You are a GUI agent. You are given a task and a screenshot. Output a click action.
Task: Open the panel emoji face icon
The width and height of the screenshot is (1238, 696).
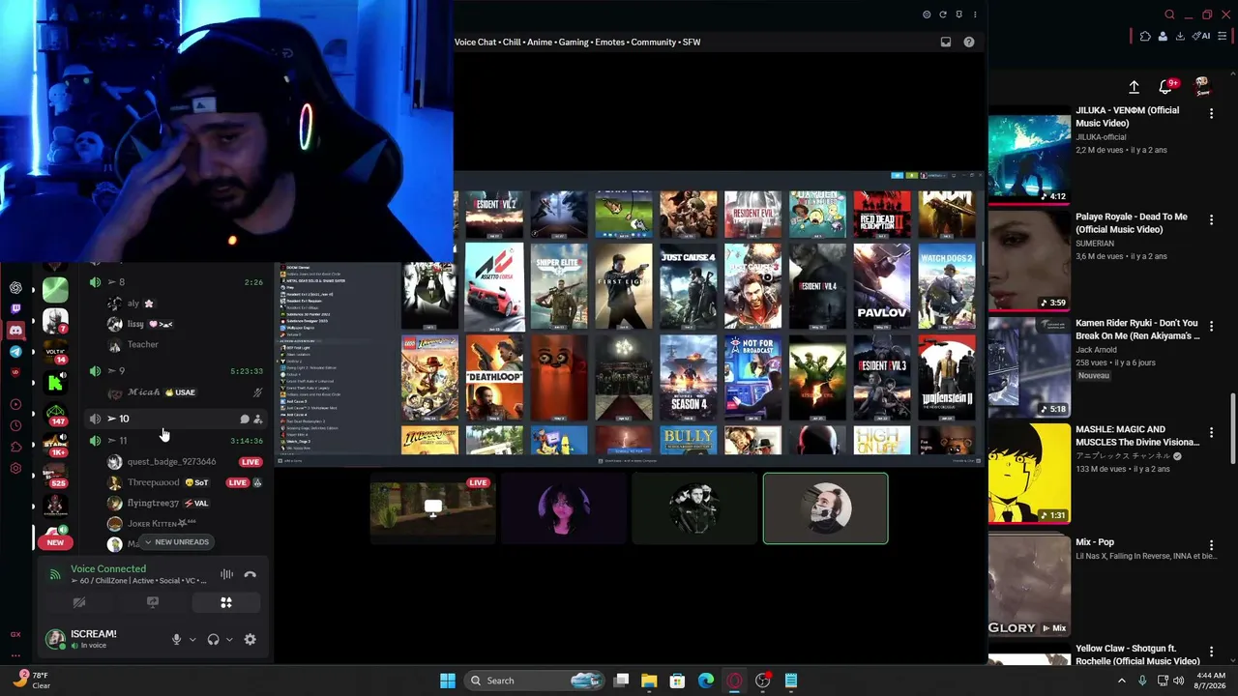click(x=927, y=14)
